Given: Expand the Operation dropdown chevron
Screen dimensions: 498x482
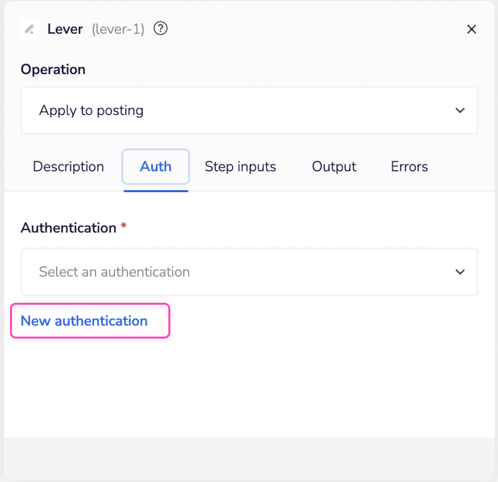Looking at the screenshot, I should pos(460,111).
